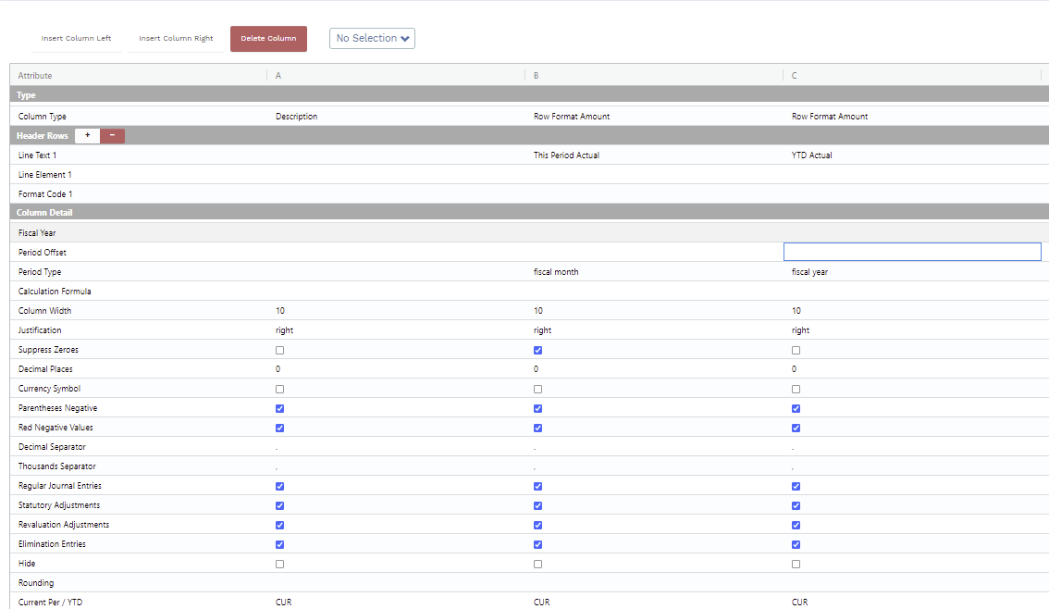
Task: Click Insert Column Left button
Action: click(76, 39)
